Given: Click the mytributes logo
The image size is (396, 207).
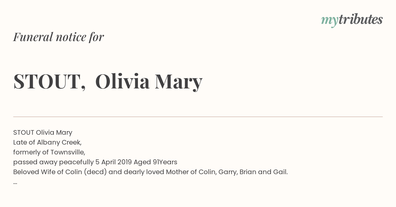Looking at the screenshot, I should point(352,20).
